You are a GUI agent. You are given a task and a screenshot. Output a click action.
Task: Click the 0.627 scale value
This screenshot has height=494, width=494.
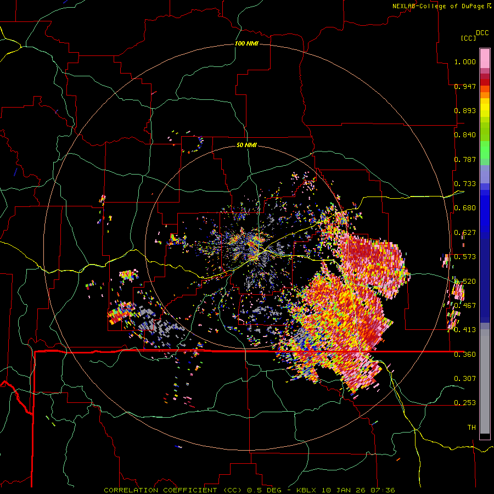pyautogui.click(x=465, y=233)
